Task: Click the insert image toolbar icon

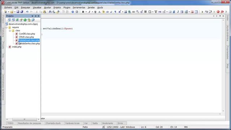Action: tap(125, 12)
